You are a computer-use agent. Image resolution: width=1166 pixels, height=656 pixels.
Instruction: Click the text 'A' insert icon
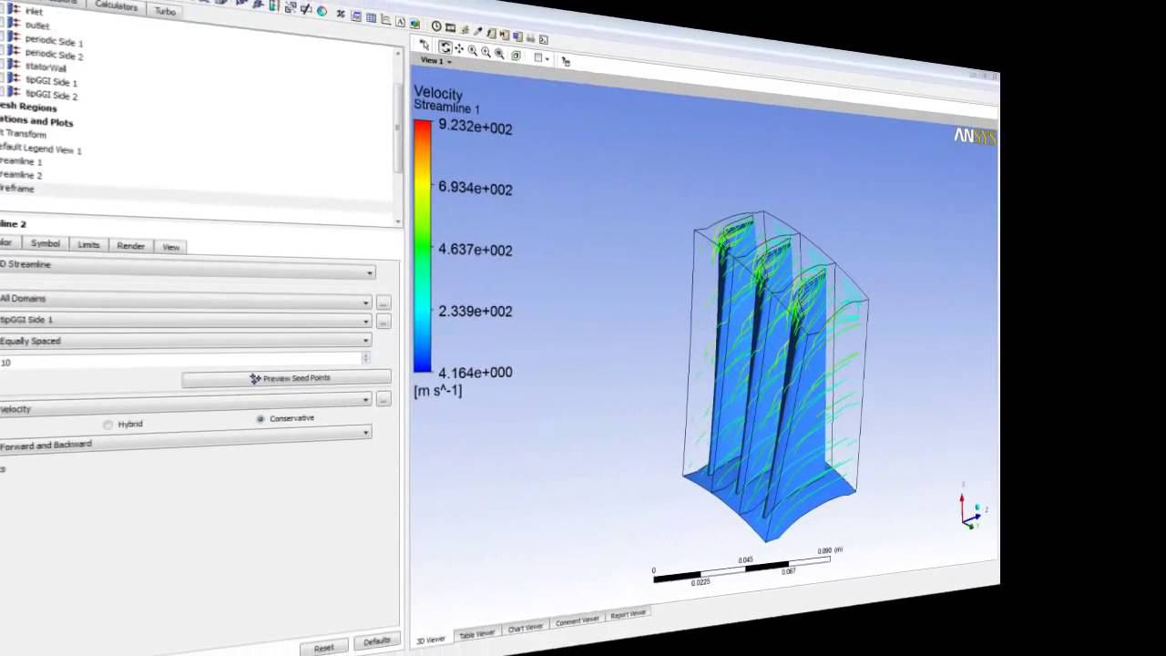pos(400,22)
